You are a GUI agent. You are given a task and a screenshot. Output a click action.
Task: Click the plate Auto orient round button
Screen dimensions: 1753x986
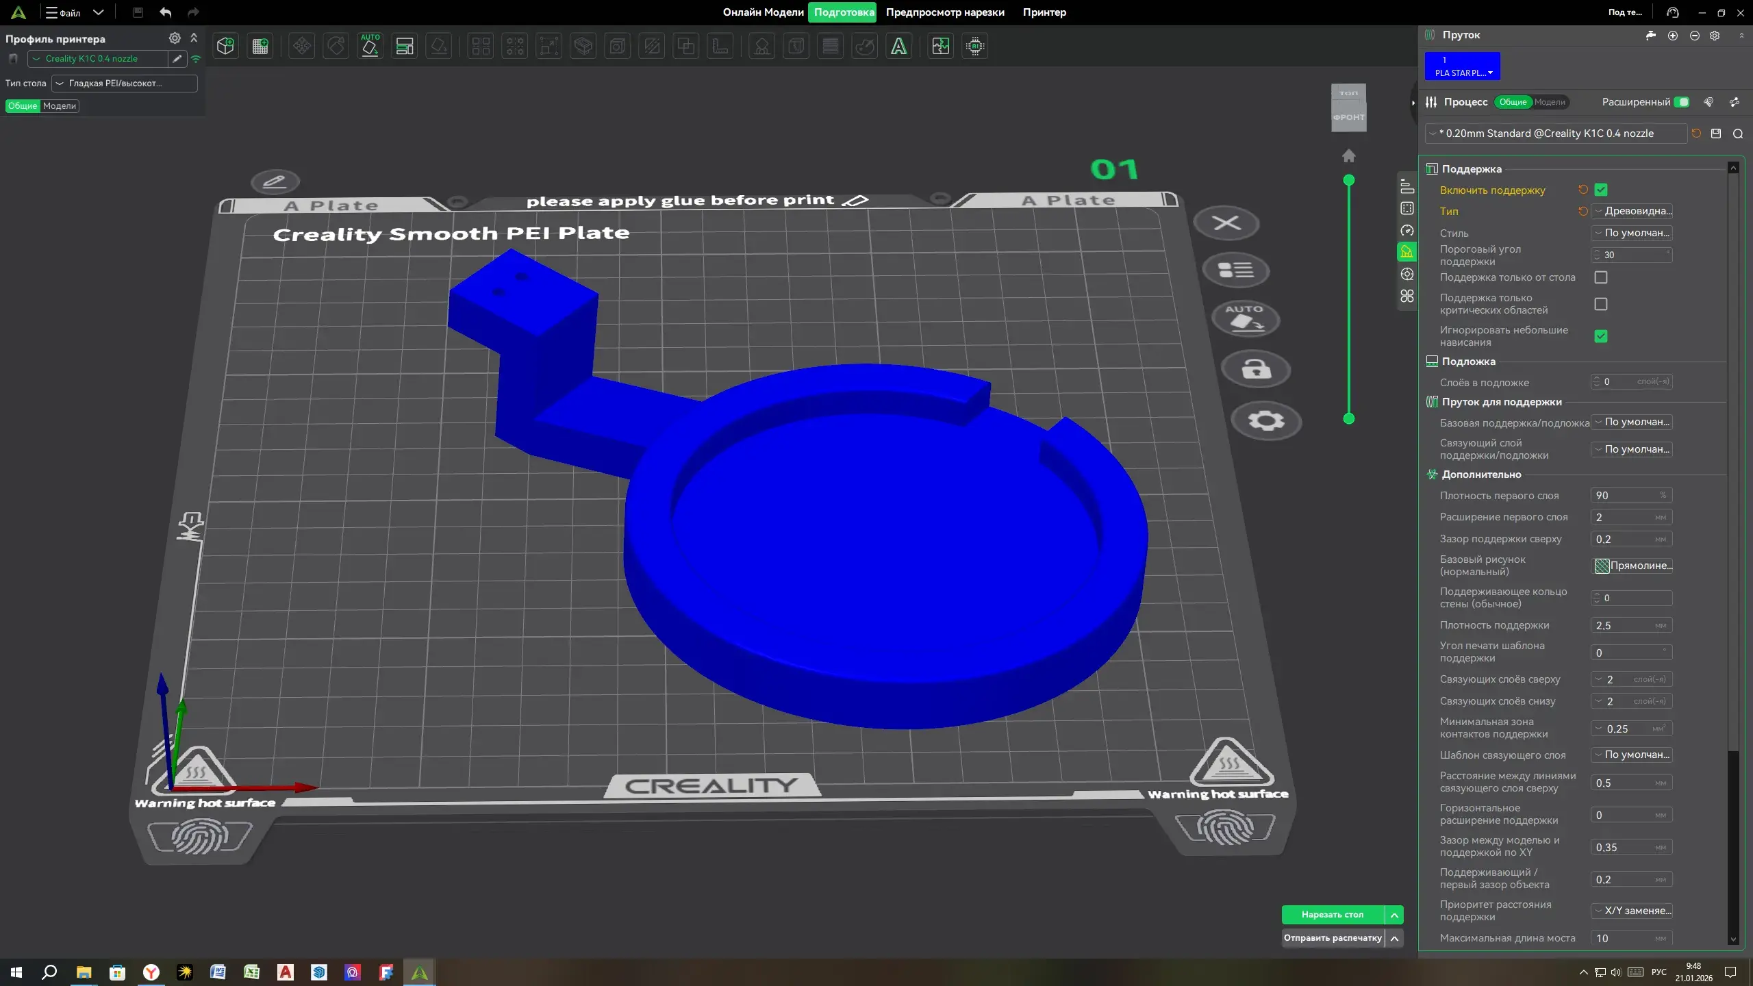pos(1246,319)
